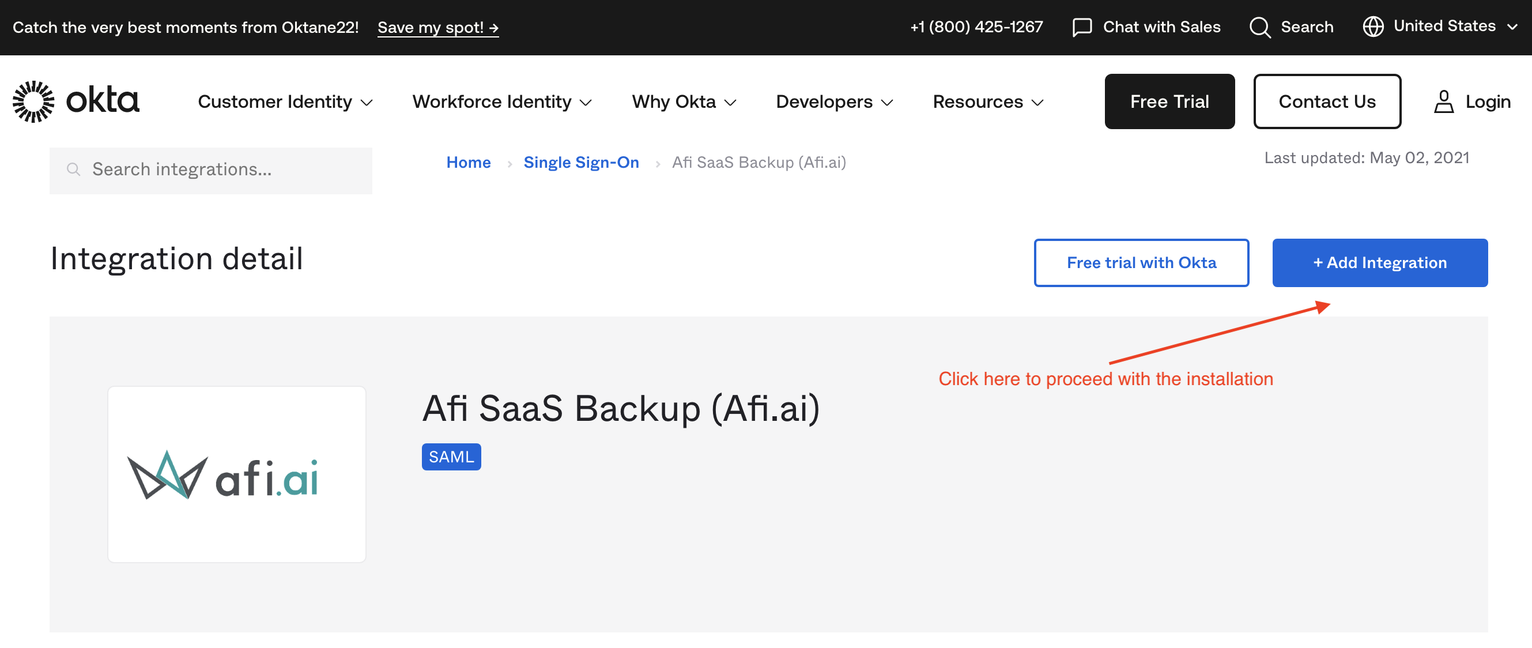1532x648 pixels.
Task: Follow the Save my spot link
Action: 437,28
